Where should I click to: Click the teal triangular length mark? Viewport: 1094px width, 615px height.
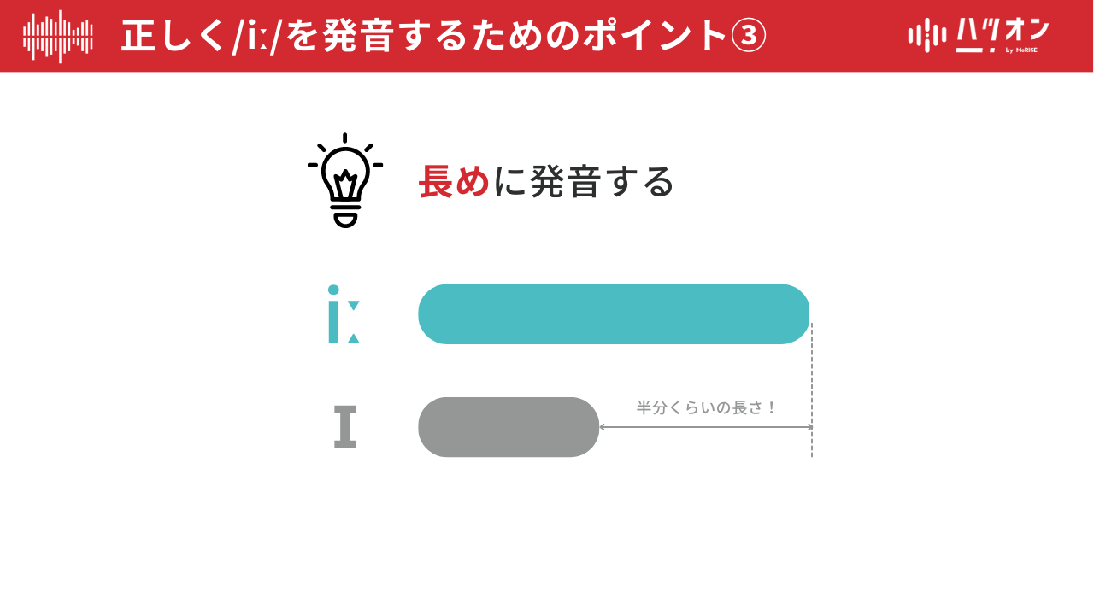354,322
